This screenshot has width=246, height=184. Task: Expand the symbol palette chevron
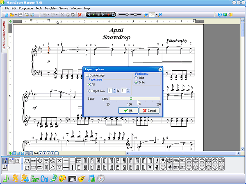pos(22,164)
